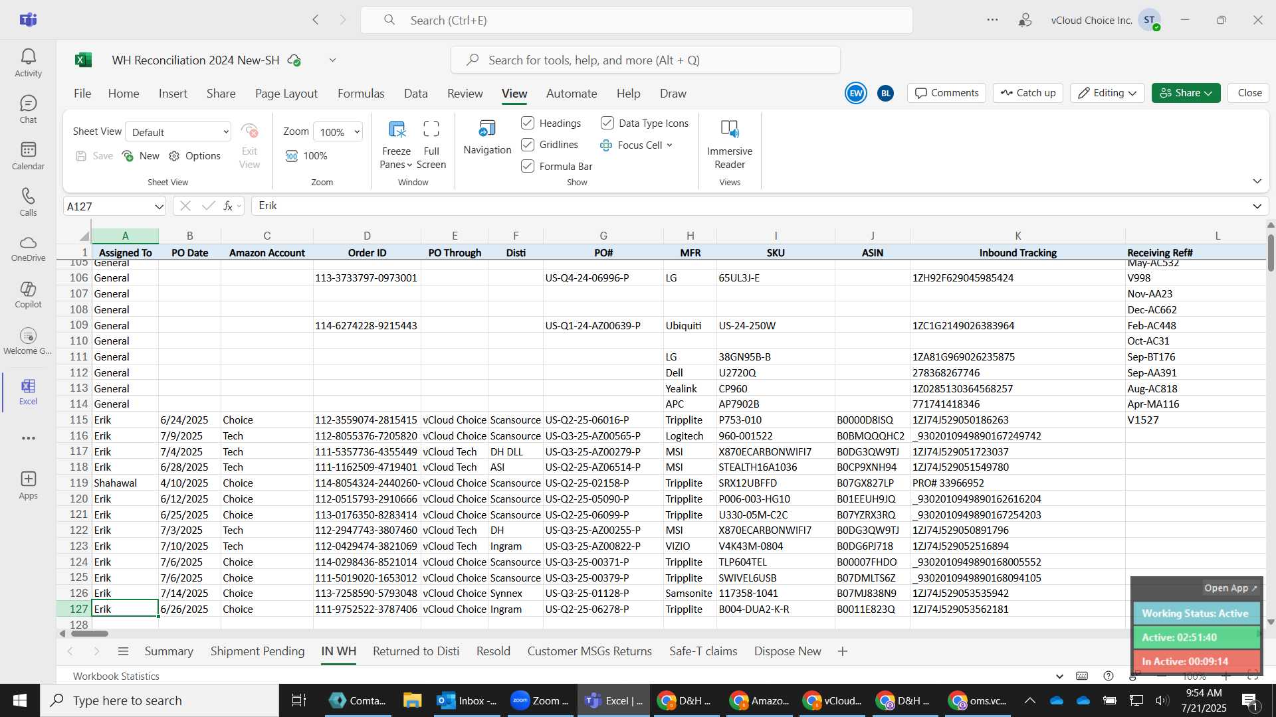
Task: Click Workbook Statistics in status bar
Action: pyautogui.click(x=116, y=677)
